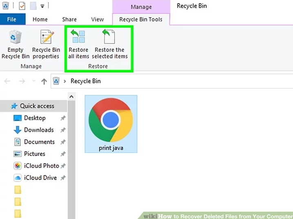Viewport: 293px width, 219px height.
Task: Switch to the View ribbon tab
Action: 98,19
